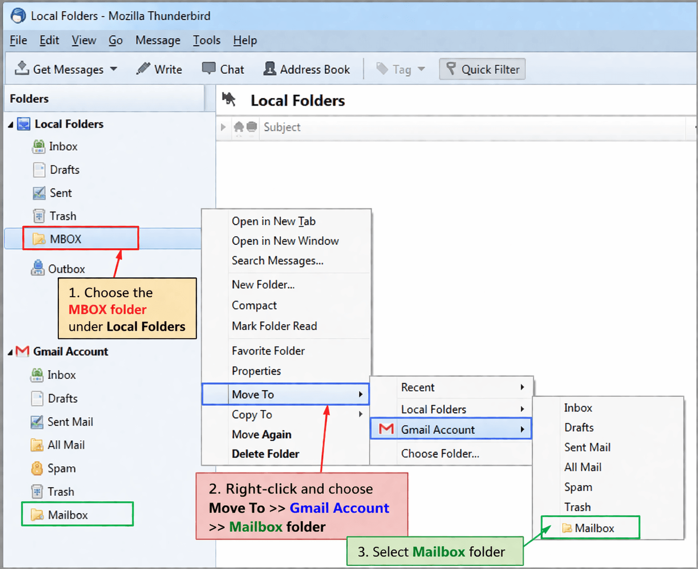Collapse the Local Folders tree node

click(x=11, y=125)
